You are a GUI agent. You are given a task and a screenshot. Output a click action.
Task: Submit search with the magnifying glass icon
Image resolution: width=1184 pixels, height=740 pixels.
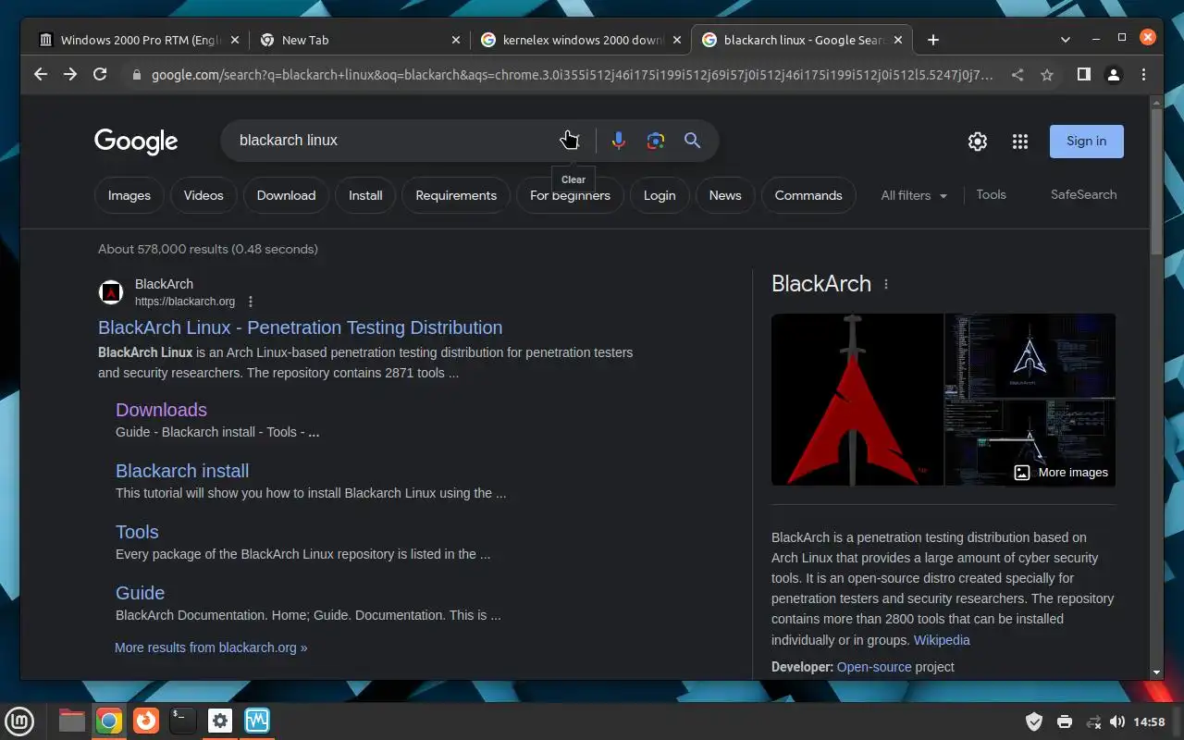692,141
